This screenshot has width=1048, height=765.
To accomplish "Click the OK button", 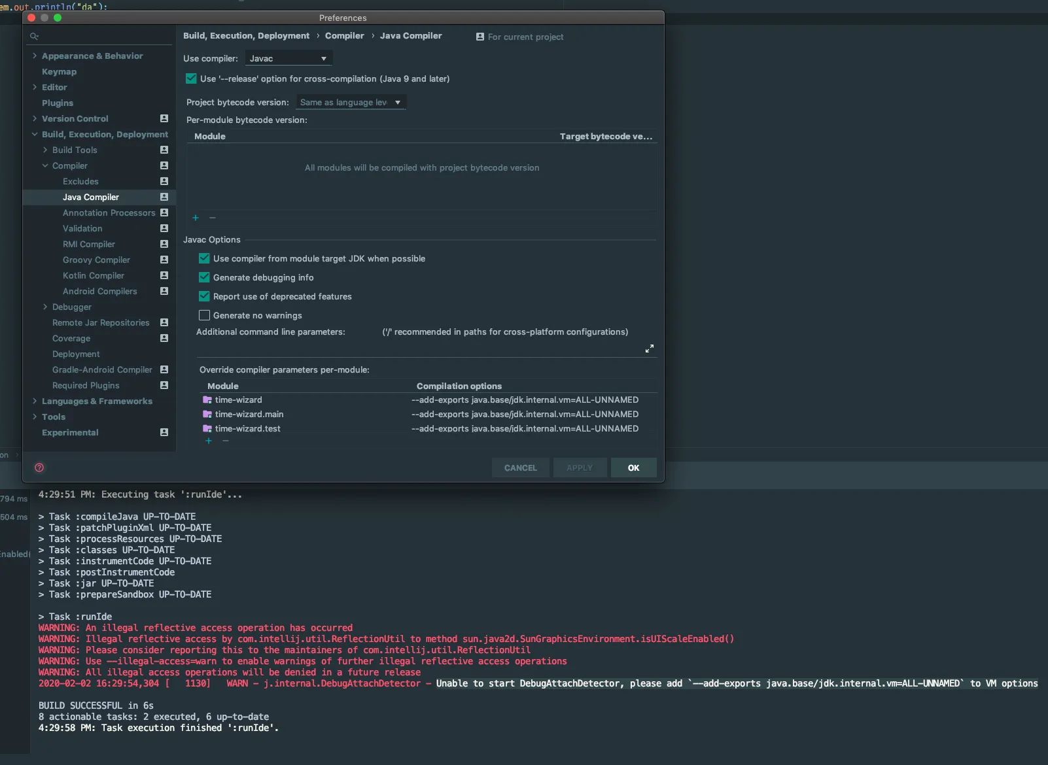I will (x=633, y=467).
